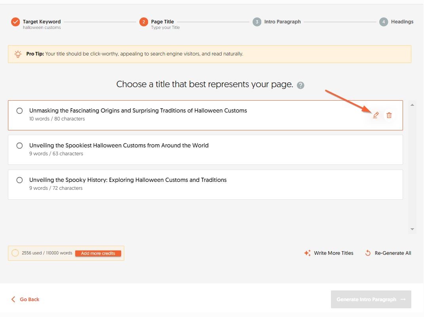Select the 'Unmasking the Fascinating Origins' title radio
The height and width of the screenshot is (317, 424).
(x=19, y=111)
